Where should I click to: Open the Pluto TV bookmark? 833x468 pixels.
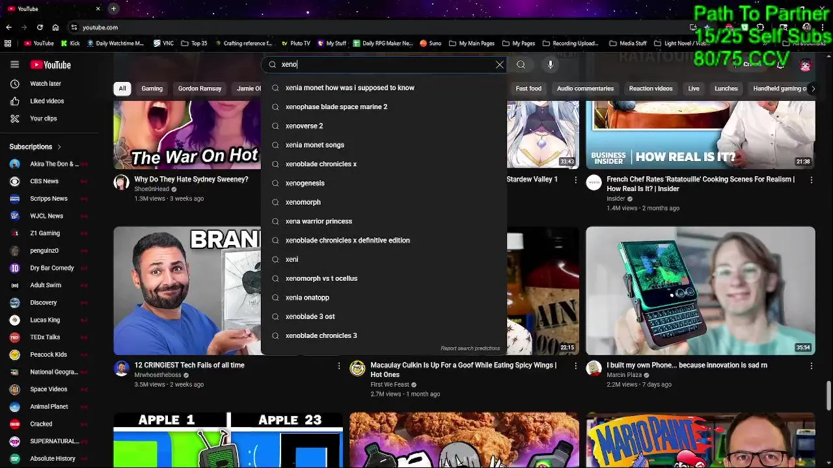(x=295, y=44)
